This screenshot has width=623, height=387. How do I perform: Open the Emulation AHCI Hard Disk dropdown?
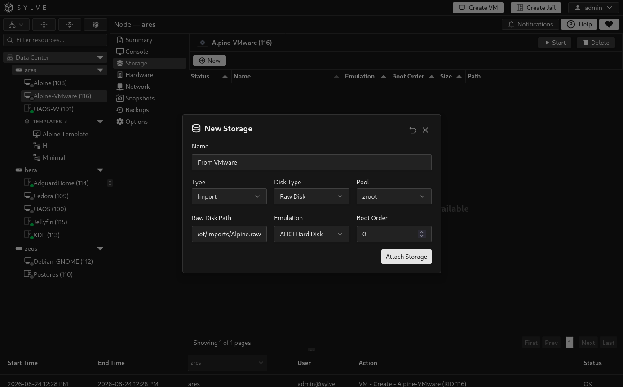click(312, 234)
